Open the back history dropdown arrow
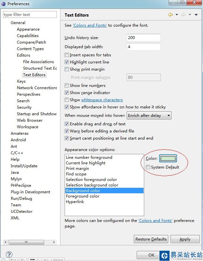Screen dimensions: 203x261 pyautogui.click(x=177, y=15)
